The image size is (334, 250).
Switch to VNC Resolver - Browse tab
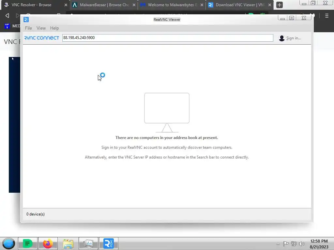pyautogui.click(x=34, y=5)
